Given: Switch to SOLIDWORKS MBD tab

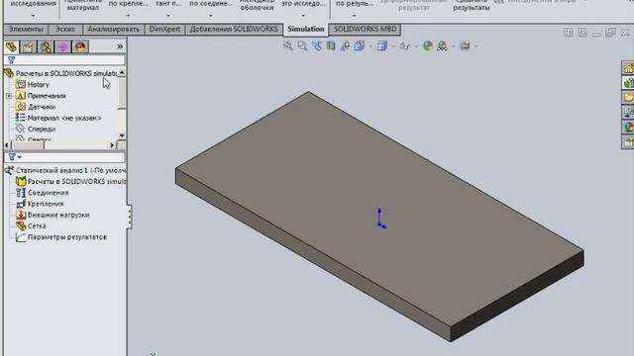Looking at the screenshot, I should [x=365, y=29].
